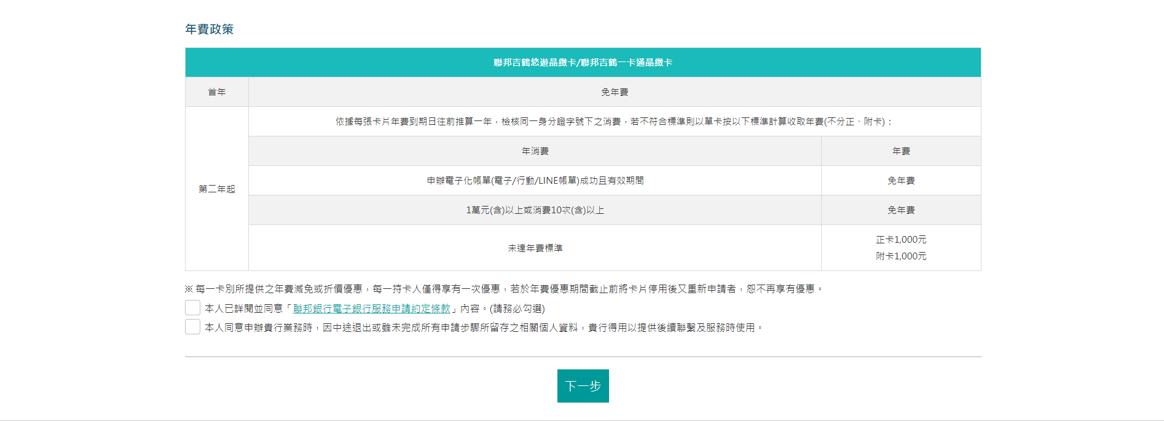Click the 年費 column header
Viewport: 1164px width, 421px height.
click(901, 151)
